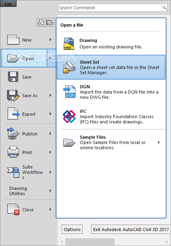This screenshot has height=246, width=171.
Task: Choose the Export menu label
Action: tap(29, 114)
